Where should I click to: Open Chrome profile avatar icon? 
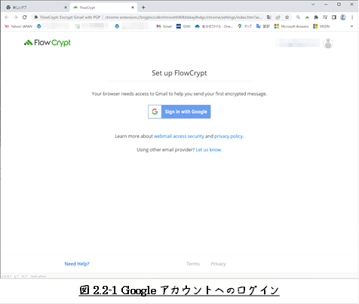pyautogui.click(x=343, y=17)
